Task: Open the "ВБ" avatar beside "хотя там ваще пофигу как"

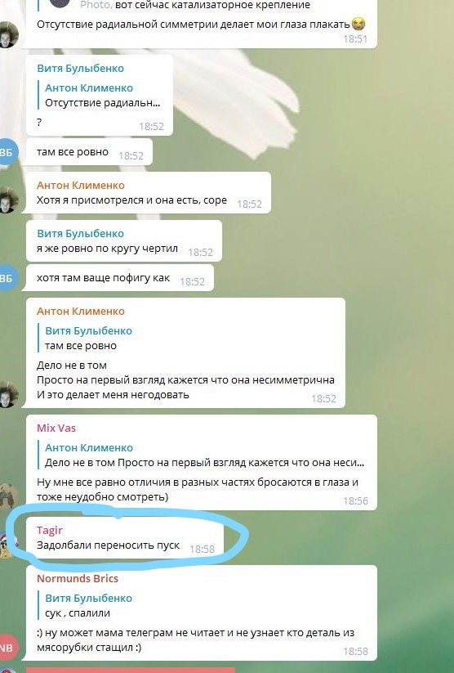Action: (x=7, y=279)
